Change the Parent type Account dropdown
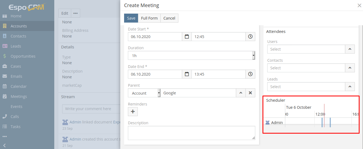This screenshot has width=363, height=149. (x=144, y=93)
